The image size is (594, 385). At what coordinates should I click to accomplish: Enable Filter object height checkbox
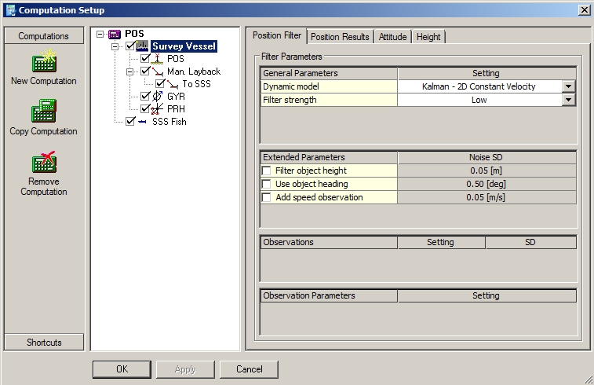[267, 170]
